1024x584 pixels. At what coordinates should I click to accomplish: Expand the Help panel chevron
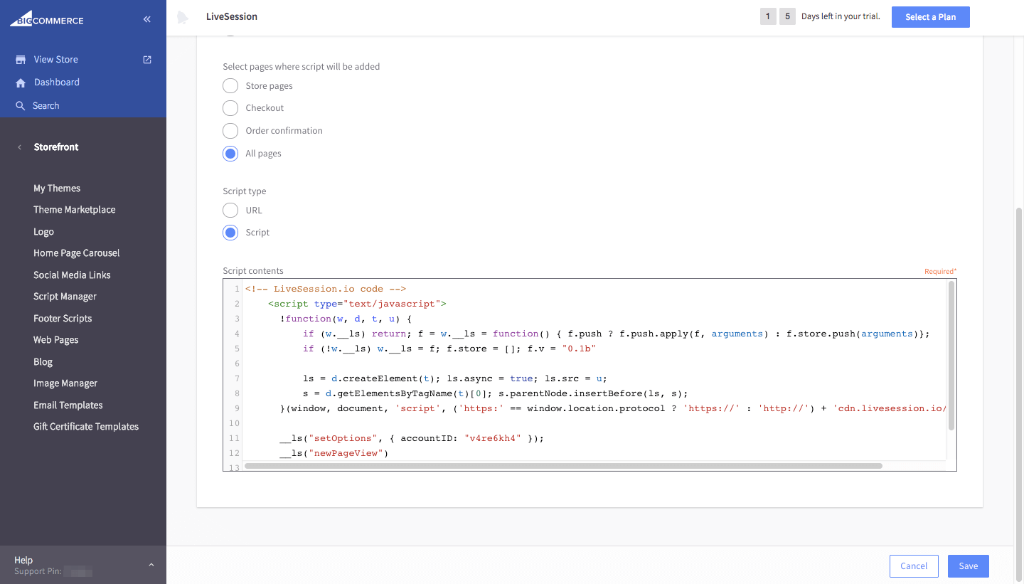click(x=150, y=564)
